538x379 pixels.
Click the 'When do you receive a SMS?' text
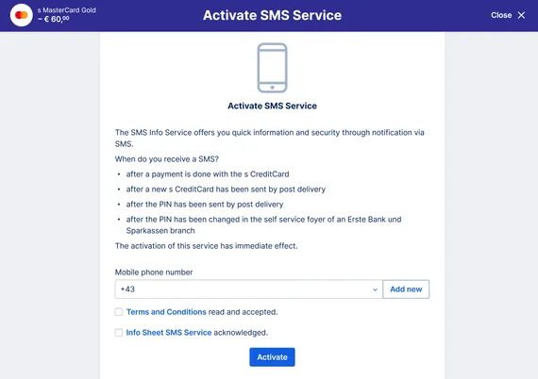[167, 159]
